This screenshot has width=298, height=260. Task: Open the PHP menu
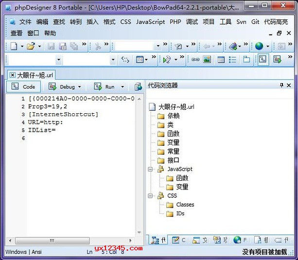click(x=175, y=22)
